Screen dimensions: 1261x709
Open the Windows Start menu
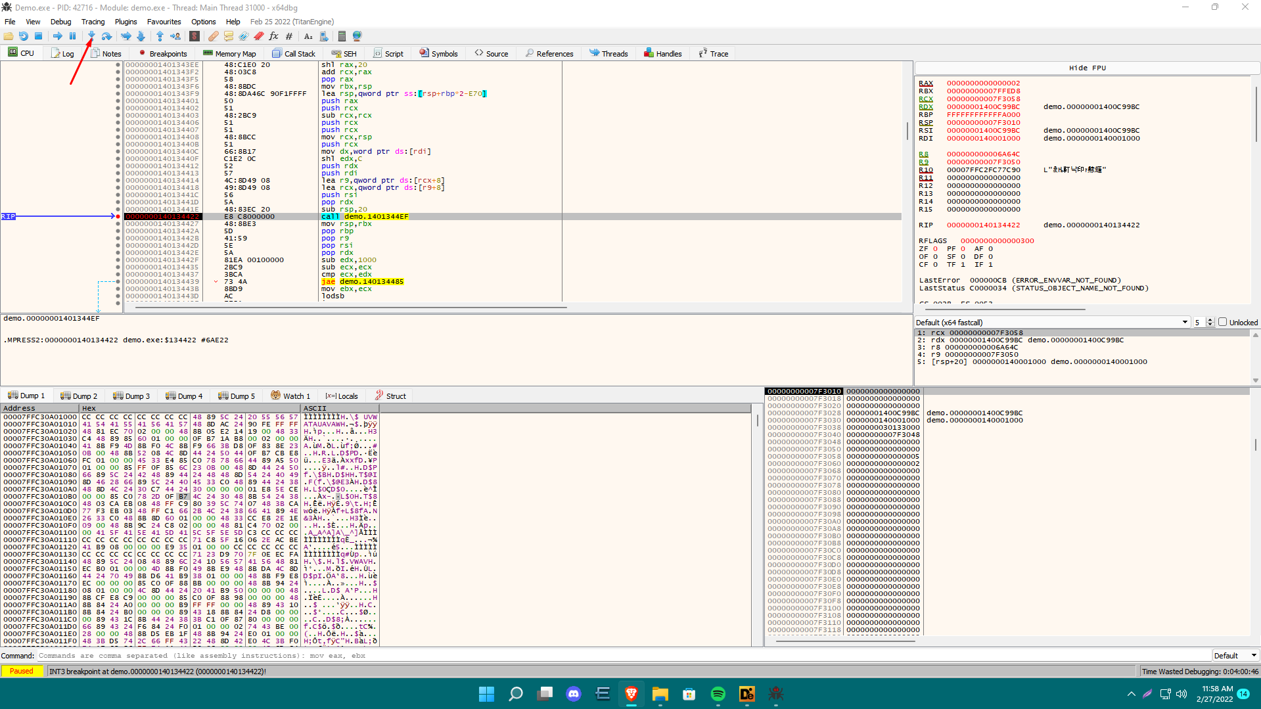(486, 694)
